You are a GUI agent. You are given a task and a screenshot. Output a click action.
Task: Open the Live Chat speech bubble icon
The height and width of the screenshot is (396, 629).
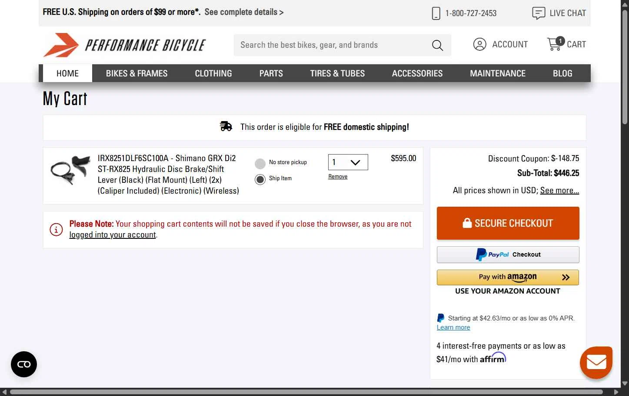(x=539, y=13)
